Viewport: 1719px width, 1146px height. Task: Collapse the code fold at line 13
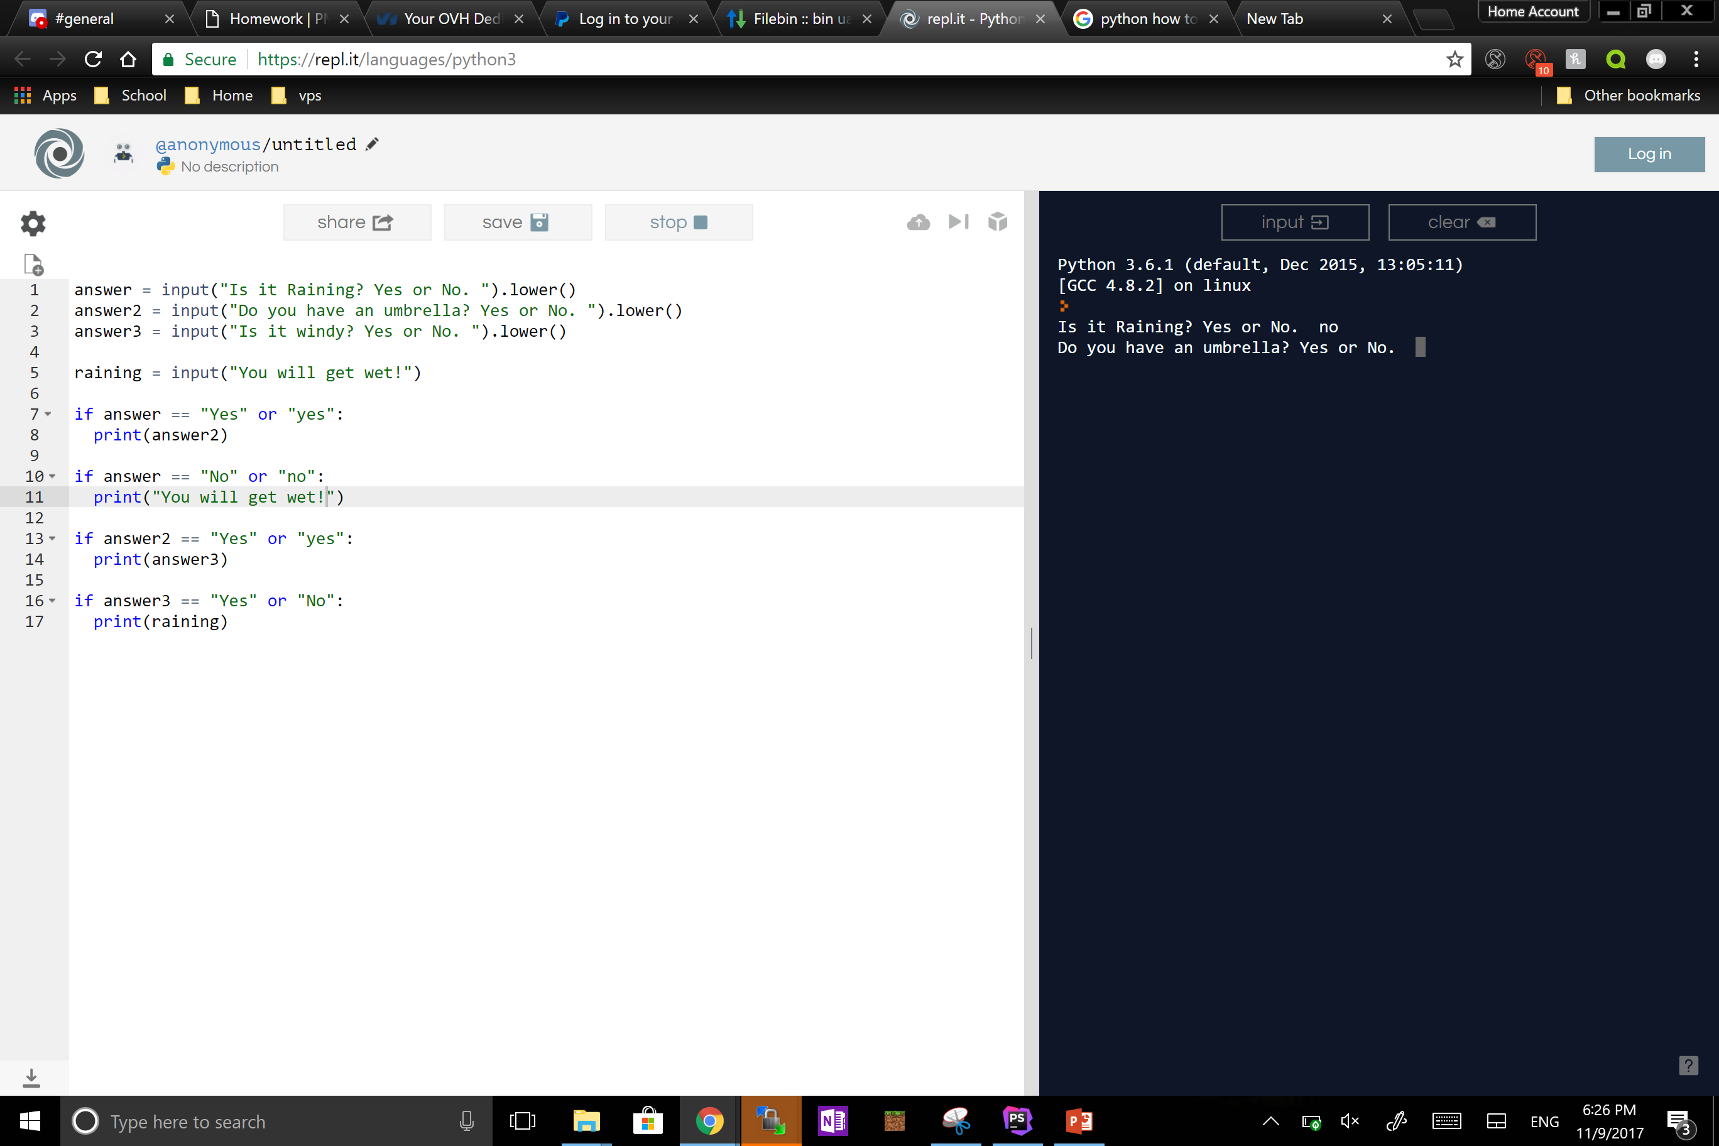(x=52, y=538)
